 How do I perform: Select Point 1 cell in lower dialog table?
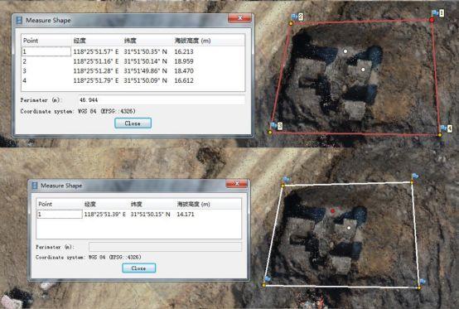(60, 215)
